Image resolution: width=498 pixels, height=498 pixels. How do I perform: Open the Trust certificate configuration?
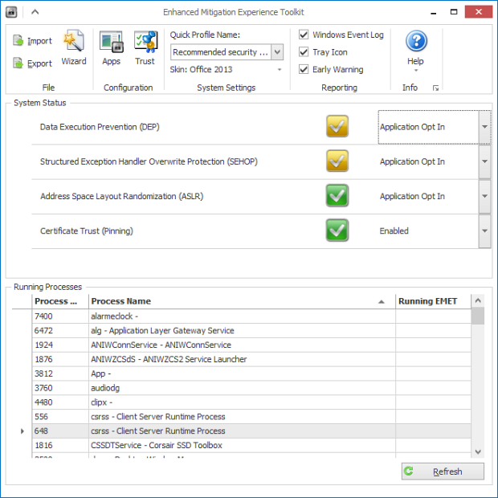[x=145, y=47]
